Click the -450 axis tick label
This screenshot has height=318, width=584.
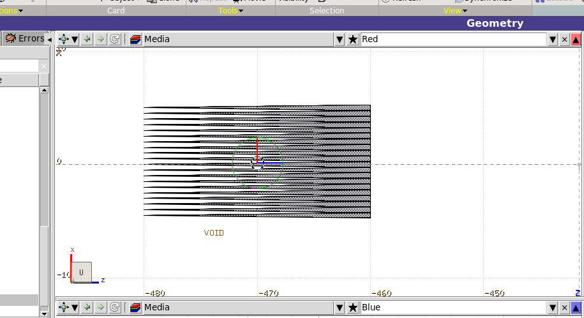(x=494, y=293)
